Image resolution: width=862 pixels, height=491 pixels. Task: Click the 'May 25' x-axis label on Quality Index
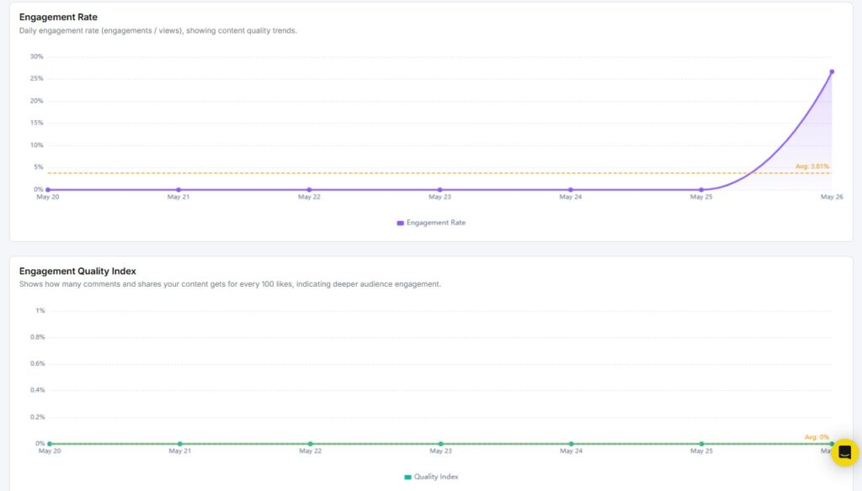tap(701, 451)
